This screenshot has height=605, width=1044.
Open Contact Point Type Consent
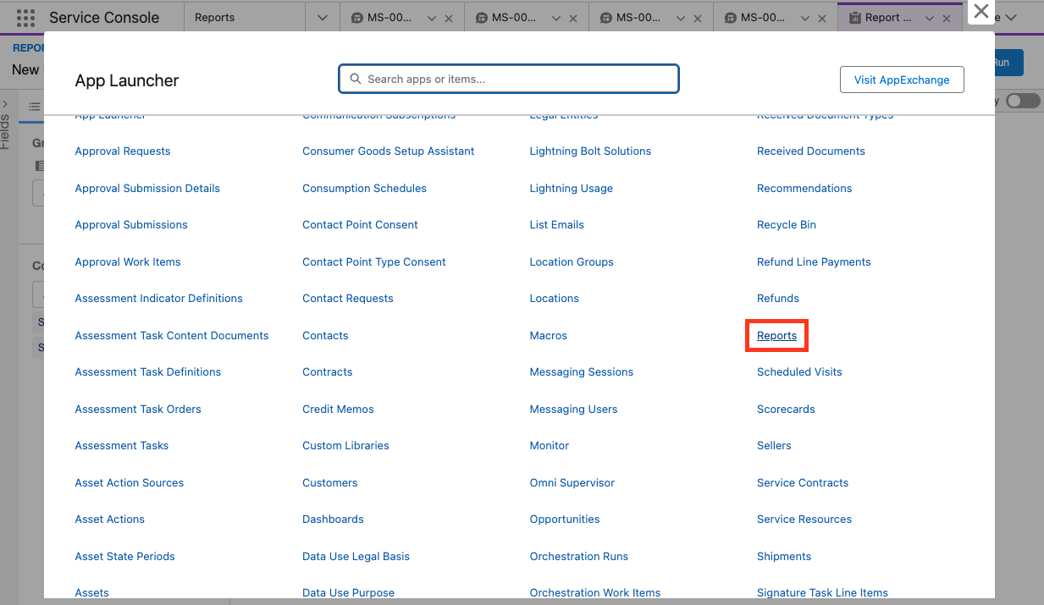pyautogui.click(x=374, y=262)
